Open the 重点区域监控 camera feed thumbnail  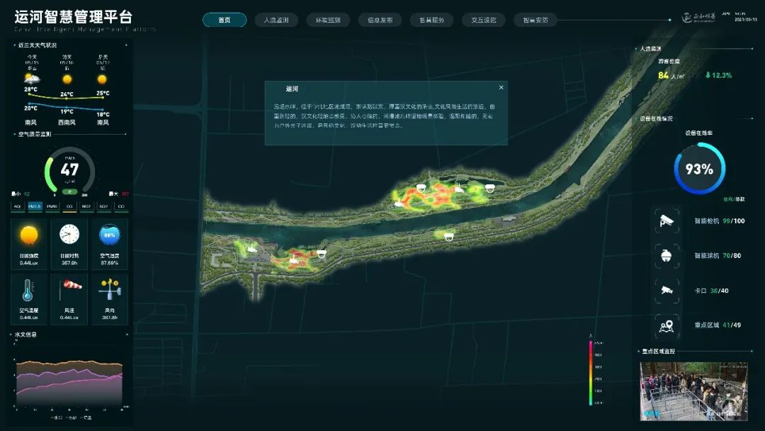[693, 390]
